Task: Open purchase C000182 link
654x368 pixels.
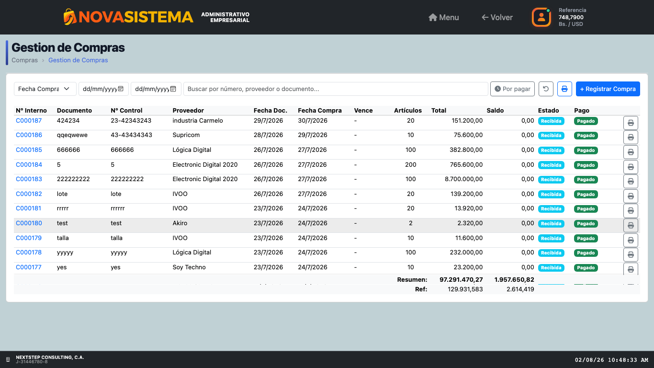Action: 29,194
